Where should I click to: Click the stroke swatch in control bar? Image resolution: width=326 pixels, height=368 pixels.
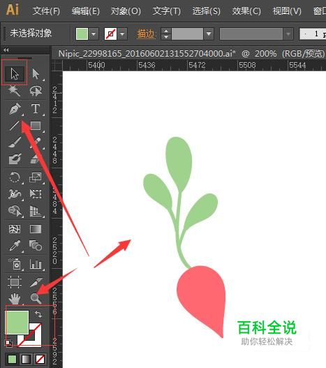coord(110,34)
